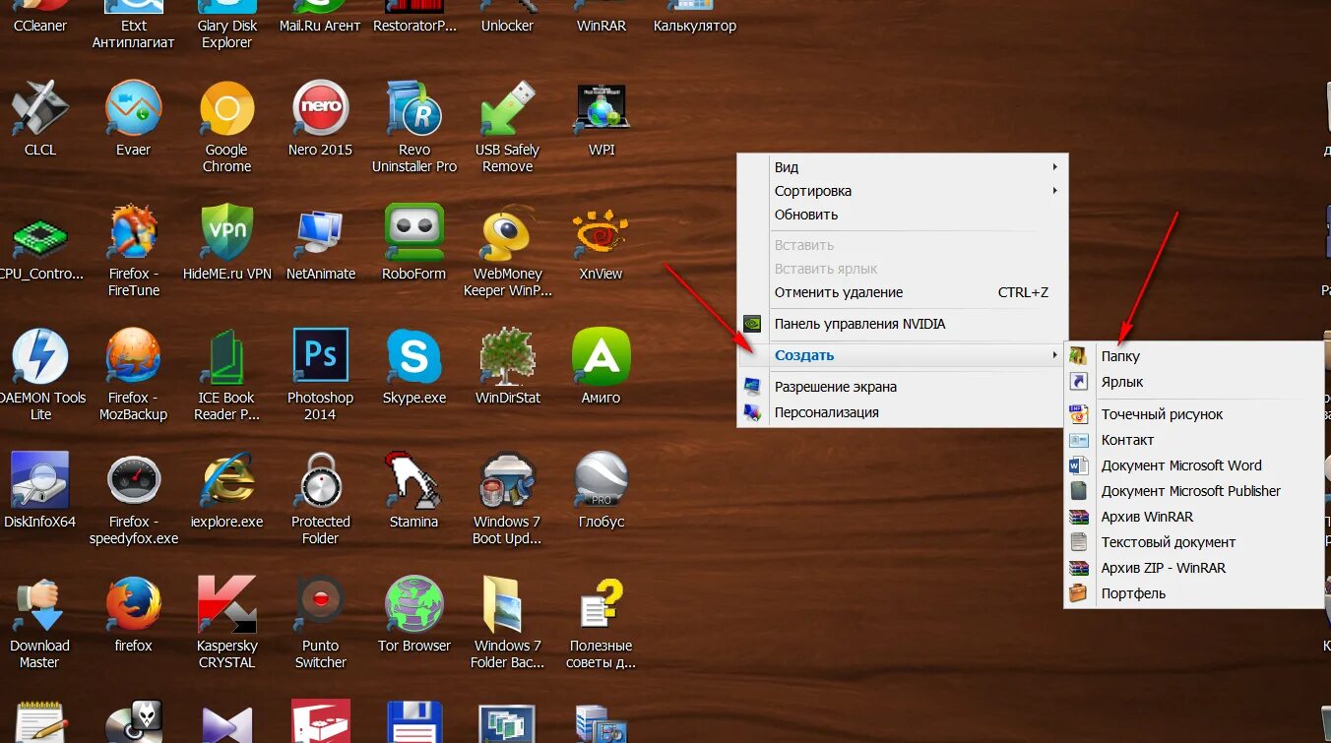Image resolution: width=1331 pixels, height=743 pixels.
Task: Click the XnView desktop icon
Action: pos(601,233)
